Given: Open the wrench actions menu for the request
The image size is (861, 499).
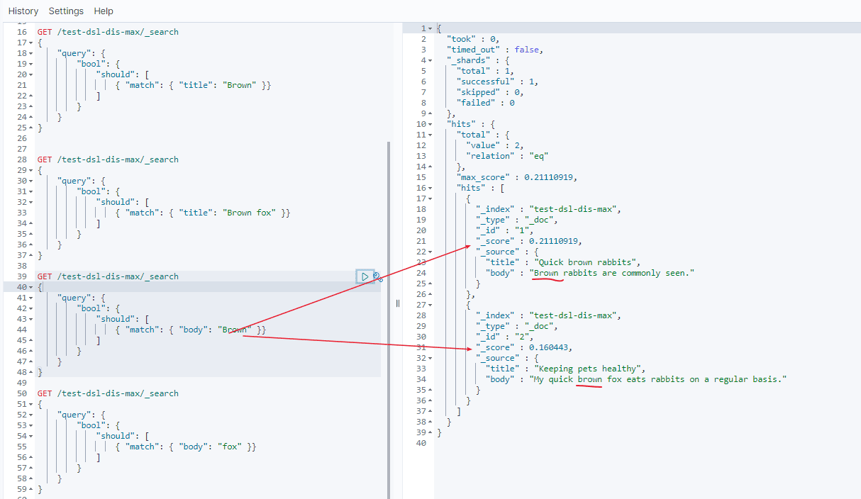Looking at the screenshot, I should point(377,277).
